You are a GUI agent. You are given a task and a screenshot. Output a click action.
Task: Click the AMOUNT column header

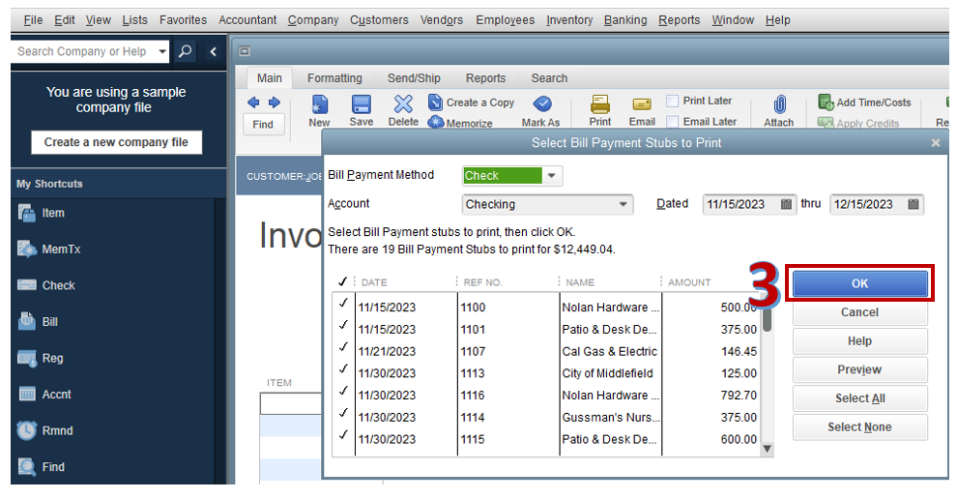[x=689, y=282]
